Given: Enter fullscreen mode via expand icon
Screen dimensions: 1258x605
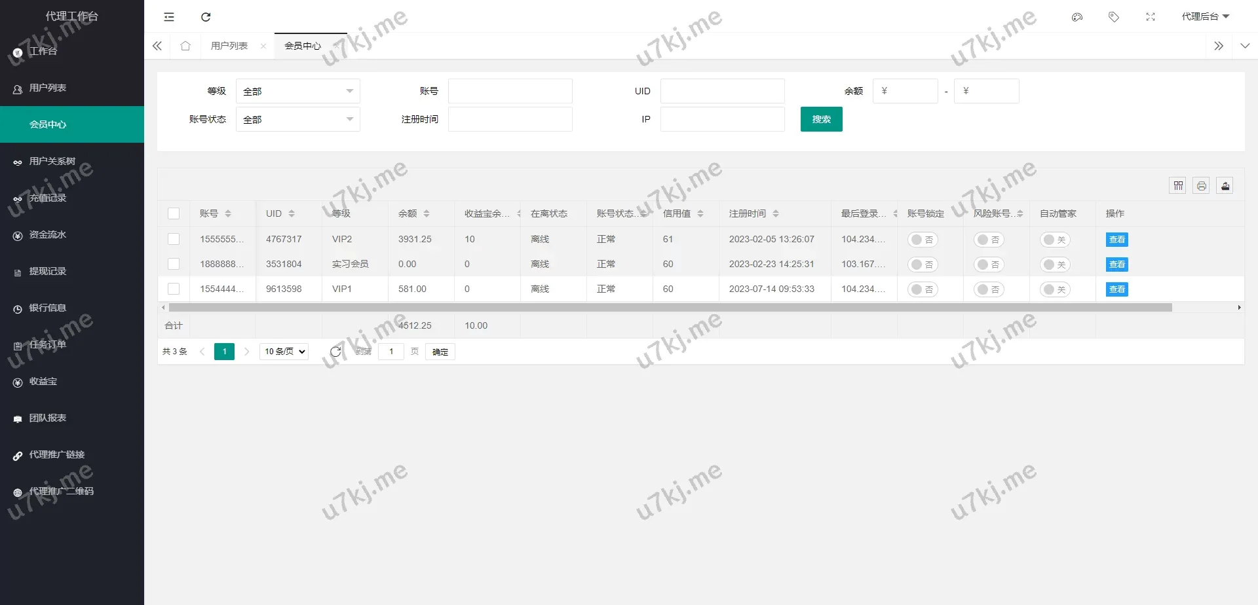Looking at the screenshot, I should (1151, 17).
